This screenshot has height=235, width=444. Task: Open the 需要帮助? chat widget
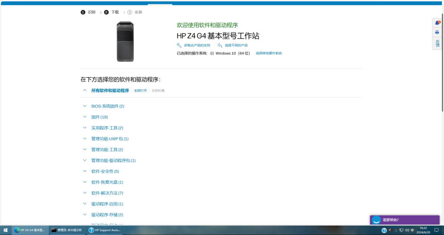tap(405, 220)
